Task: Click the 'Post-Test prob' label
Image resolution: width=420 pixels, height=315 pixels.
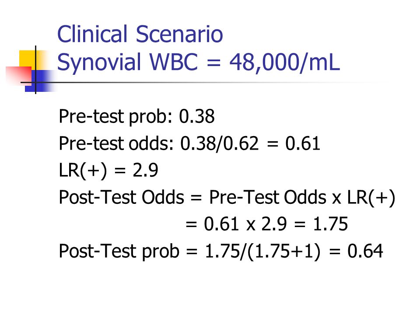Action: (119, 251)
